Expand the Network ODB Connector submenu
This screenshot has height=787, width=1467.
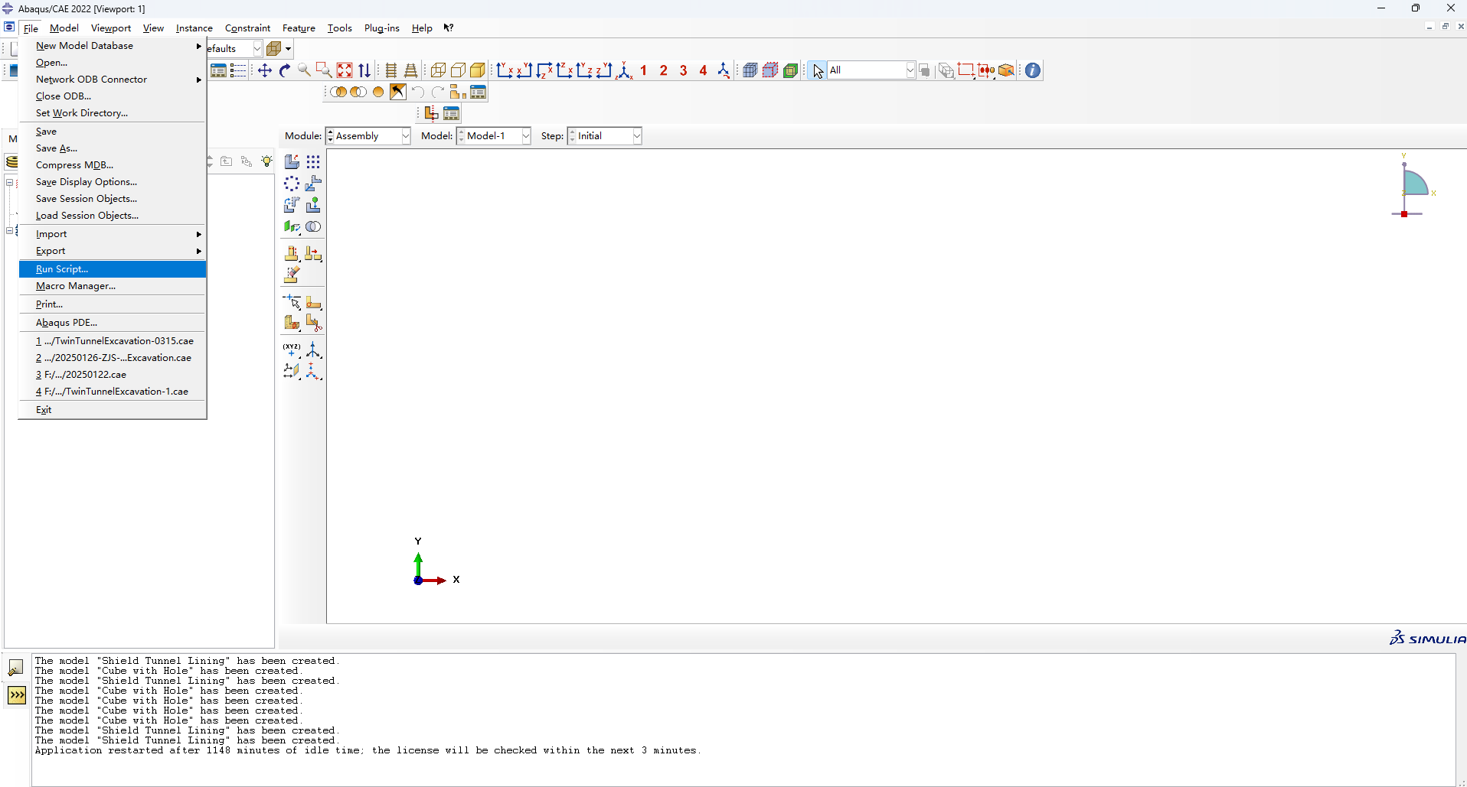coord(113,80)
